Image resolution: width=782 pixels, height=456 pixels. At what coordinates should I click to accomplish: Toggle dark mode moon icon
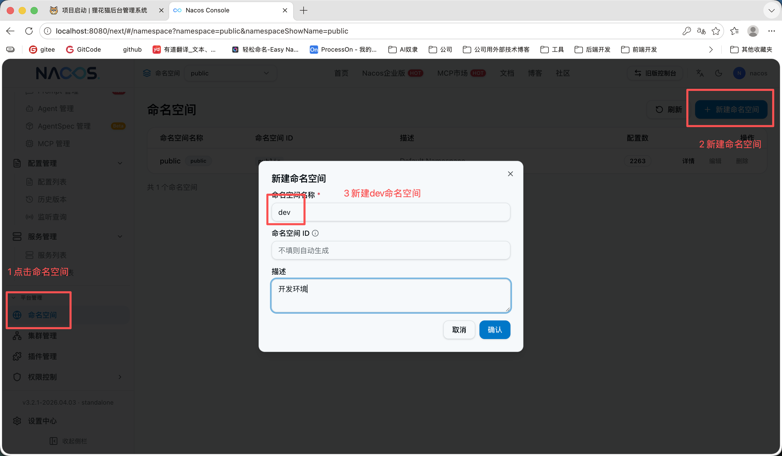pos(718,73)
